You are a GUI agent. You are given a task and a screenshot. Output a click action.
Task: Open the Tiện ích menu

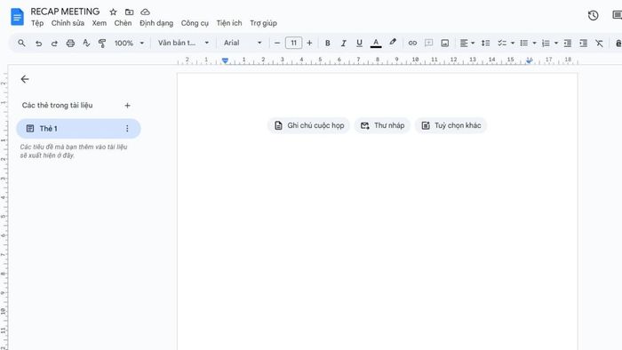tap(229, 23)
